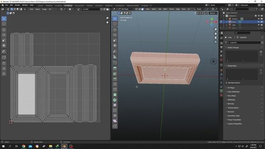Screen dimensions: 265x149
Task: Open Chrome from the Windows taskbar
Action: click(x=24, y=146)
